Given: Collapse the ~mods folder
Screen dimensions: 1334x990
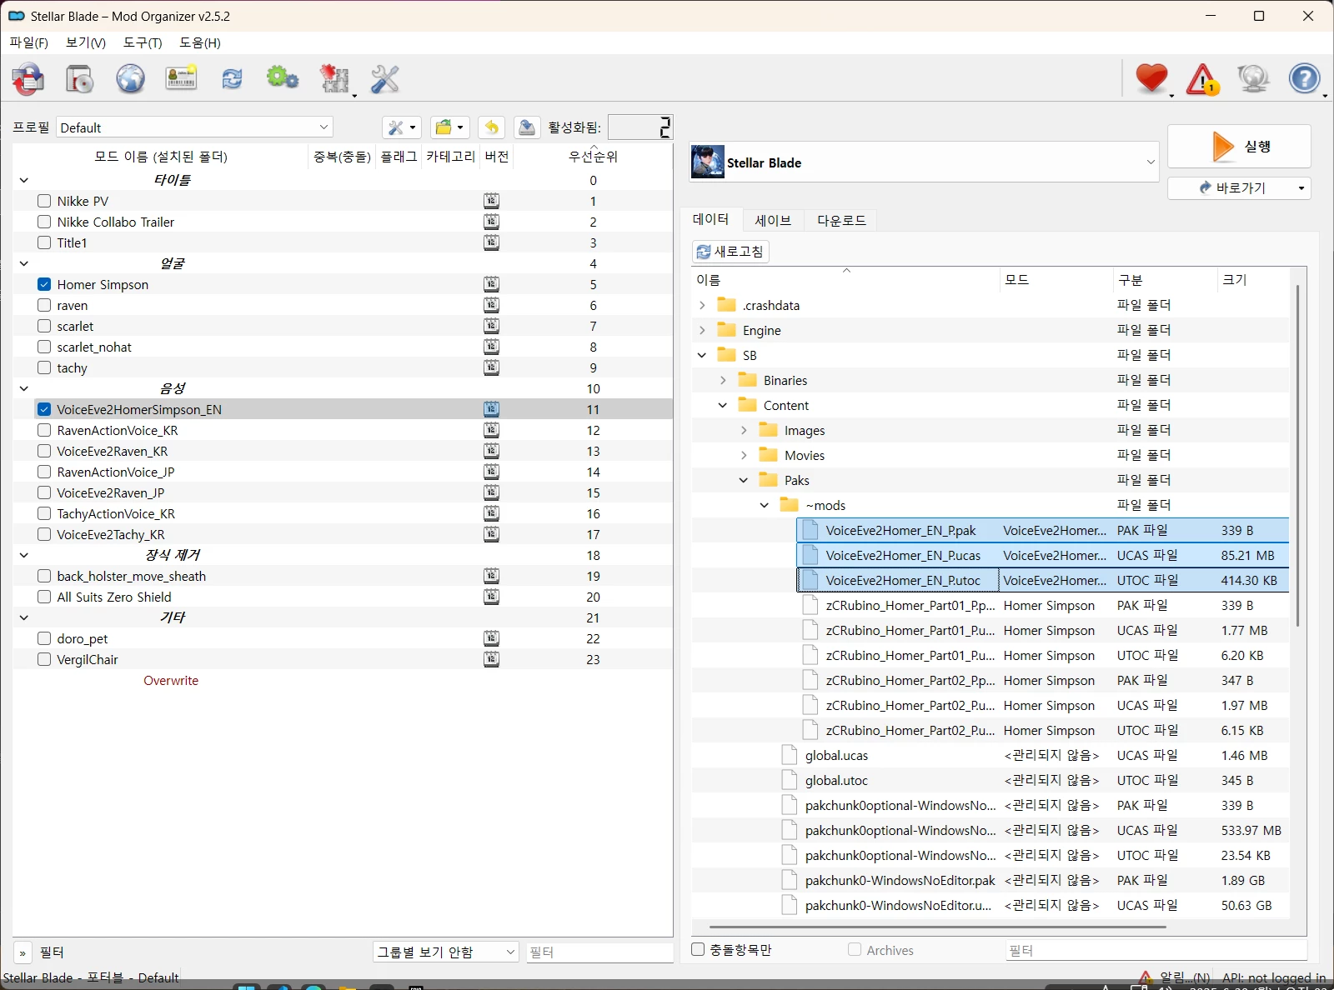Looking at the screenshot, I should coord(765,505).
